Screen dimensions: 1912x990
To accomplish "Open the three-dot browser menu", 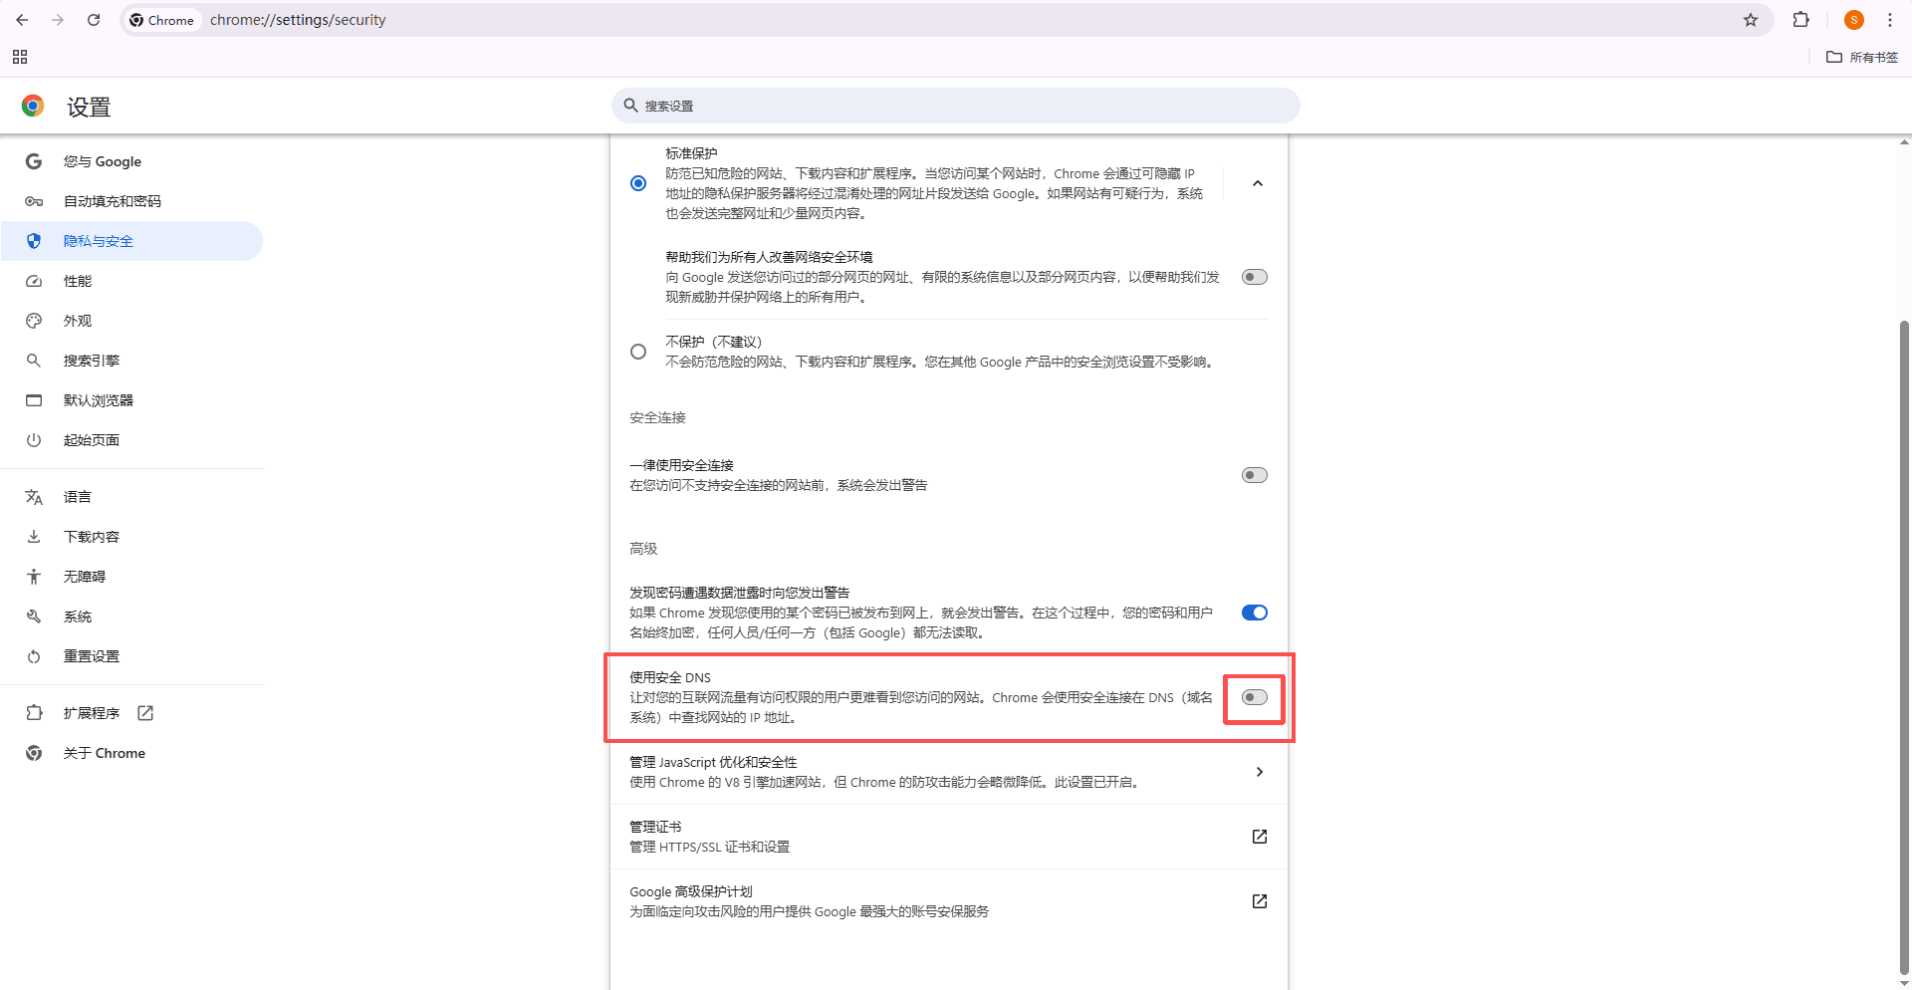I will point(1890,20).
